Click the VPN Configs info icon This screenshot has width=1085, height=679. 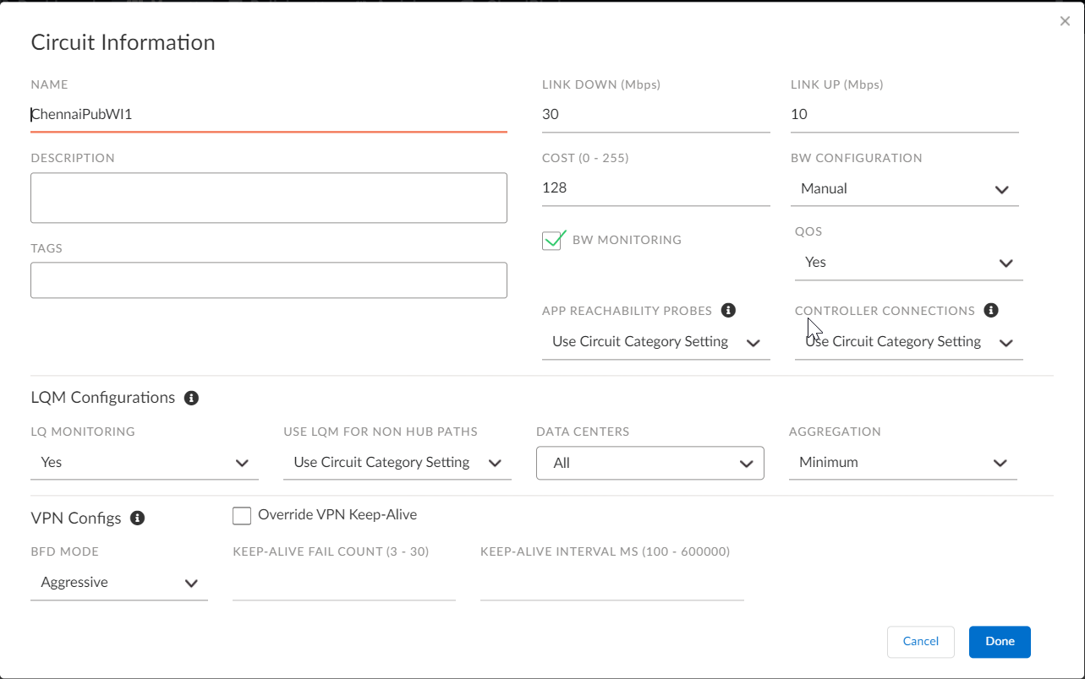pos(138,519)
